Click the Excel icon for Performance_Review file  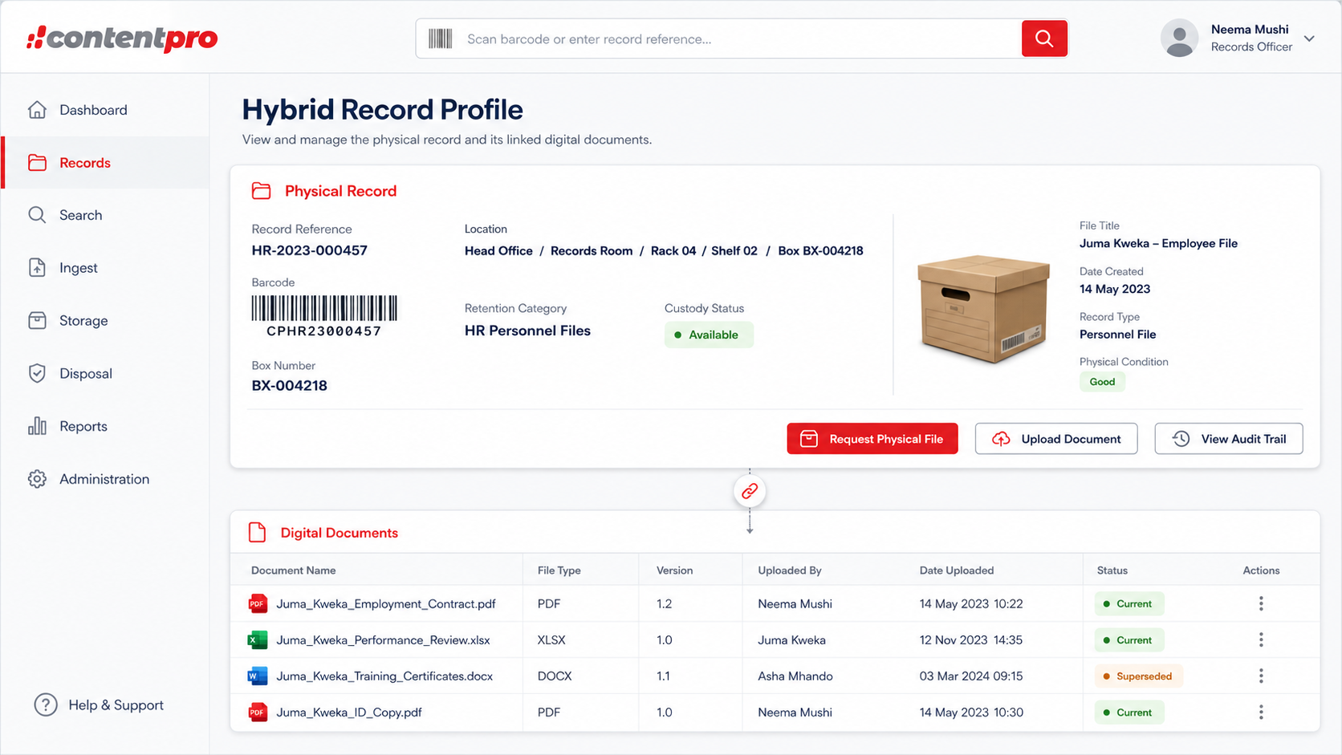tap(258, 640)
